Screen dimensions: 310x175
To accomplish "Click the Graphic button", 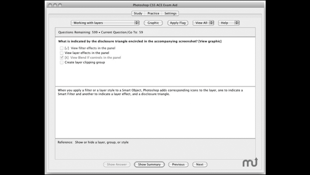I will click(x=153, y=23).
